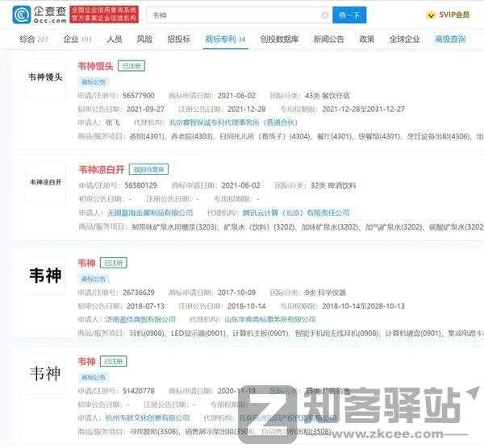Switch to the 人员 tab
The image size is (484, 448).
click(115, 39)
